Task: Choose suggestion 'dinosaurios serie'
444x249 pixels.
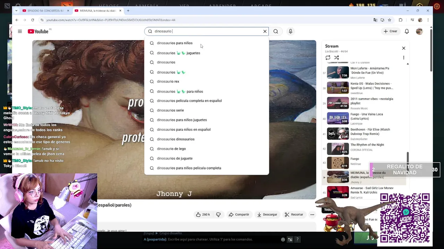Action: click(x=207, y=110)
